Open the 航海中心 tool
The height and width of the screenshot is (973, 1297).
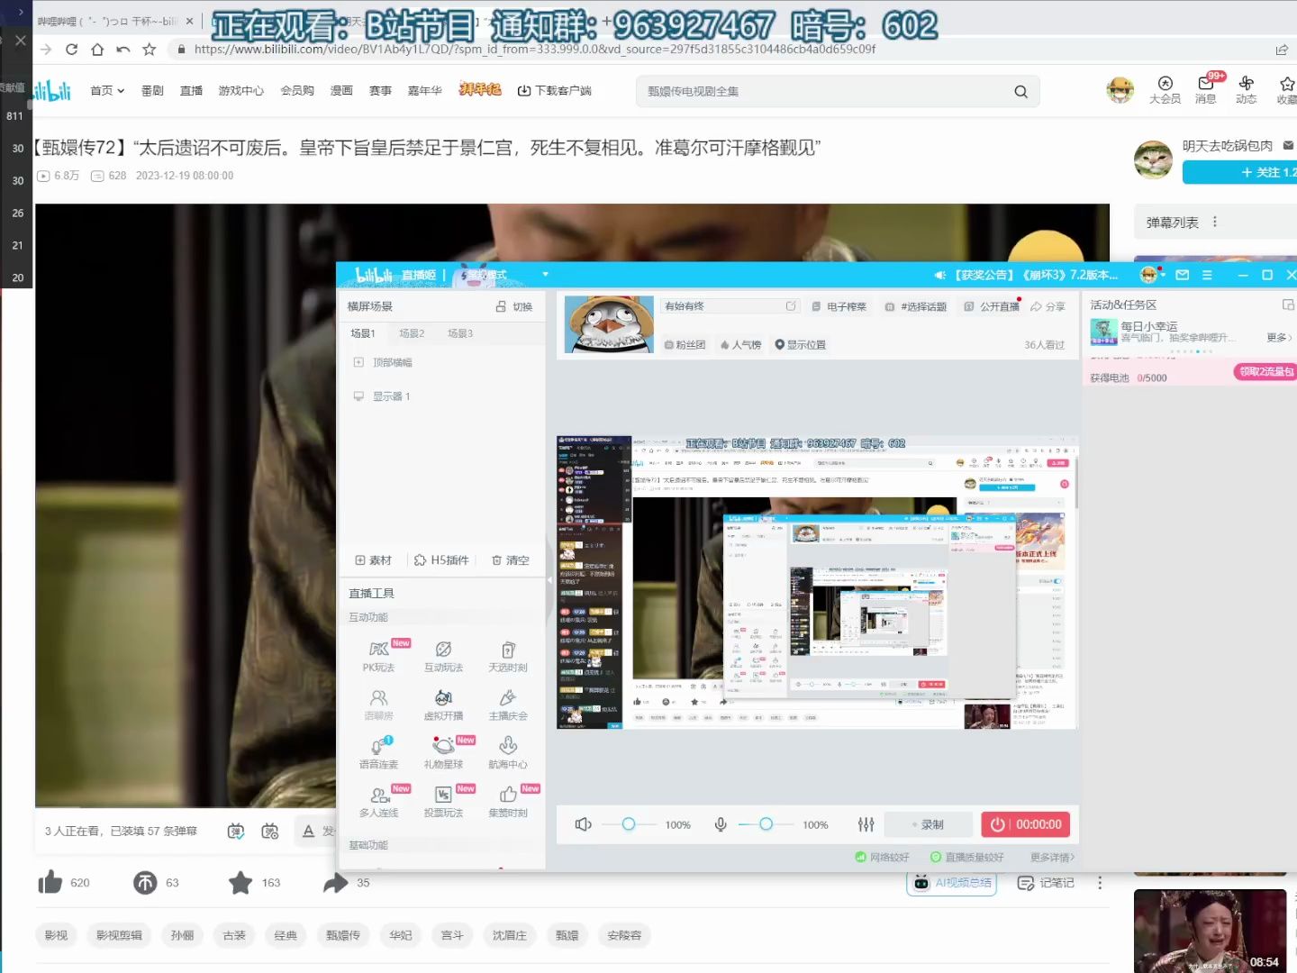click(508, 753)
